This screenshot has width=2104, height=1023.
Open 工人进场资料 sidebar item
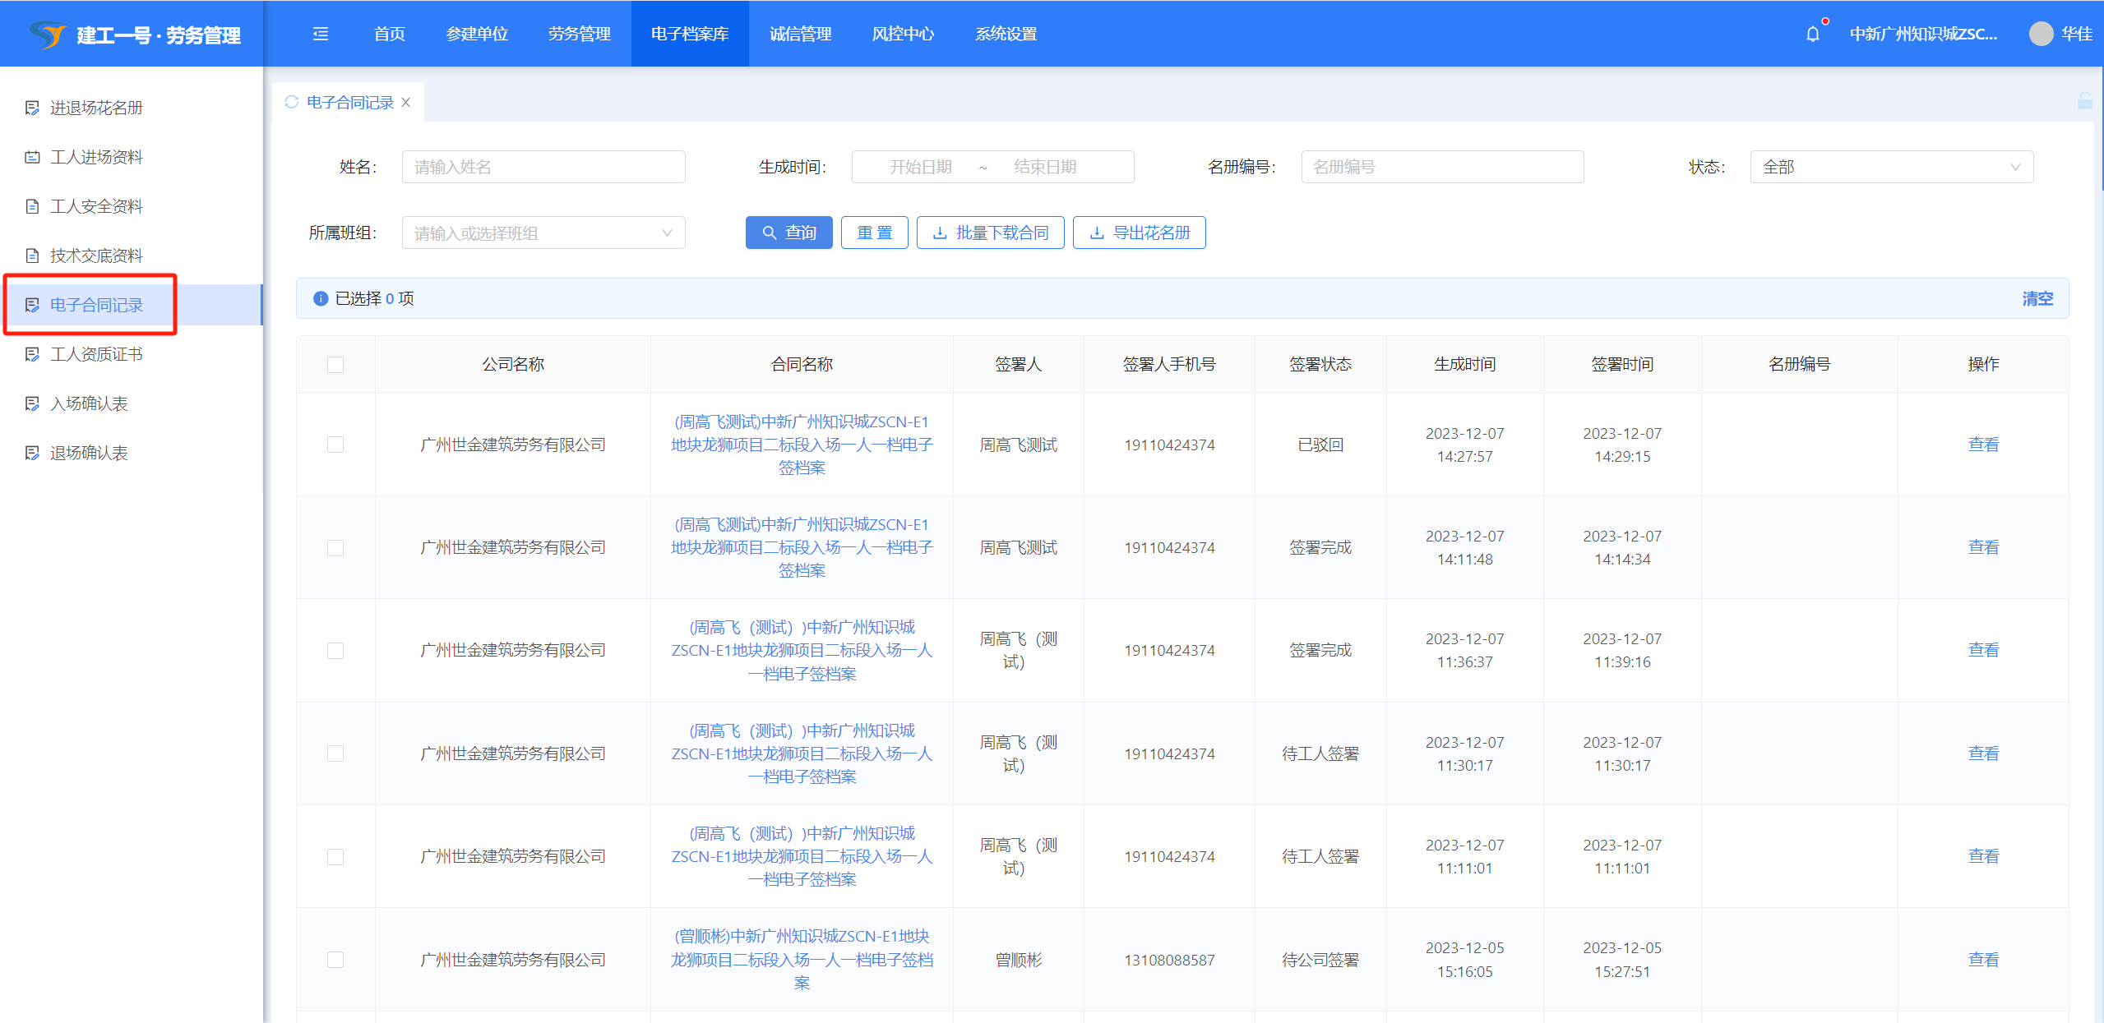click(96, 157)
